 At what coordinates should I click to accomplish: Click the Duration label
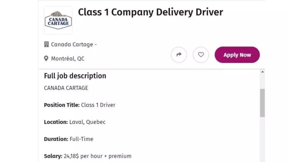56,139
